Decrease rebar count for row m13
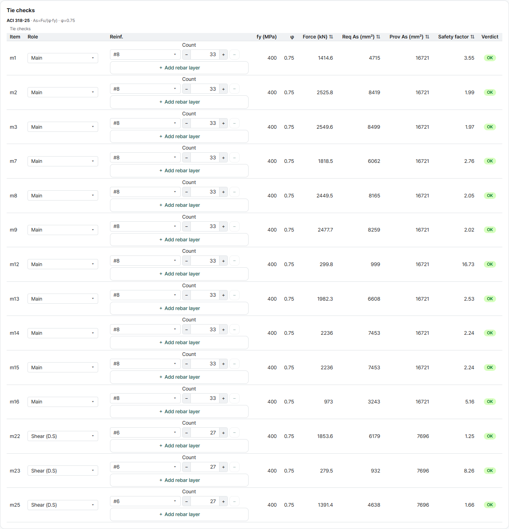The height and width of the screenshot is (529, 509). coord(187,295)
